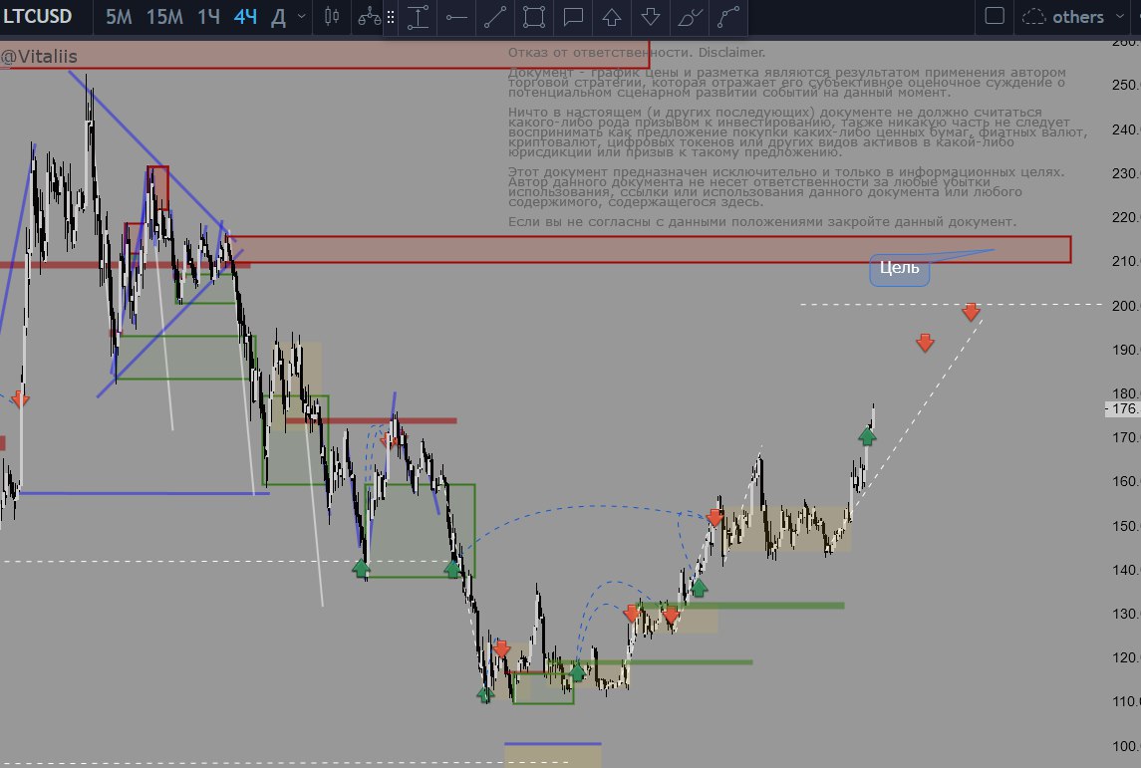Select the vertical measure line tool
Image resolution: width=1141 pixels, height=768 pixels.
coord(418,17)
